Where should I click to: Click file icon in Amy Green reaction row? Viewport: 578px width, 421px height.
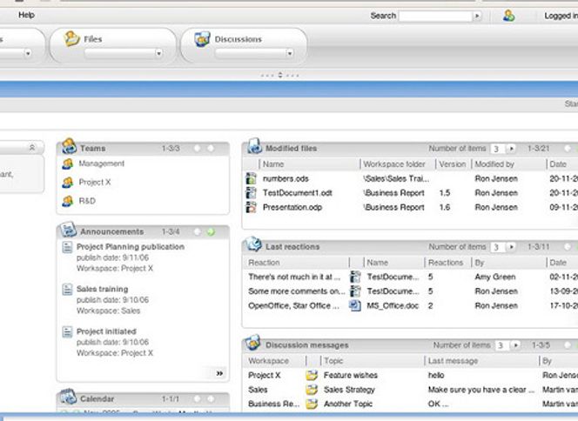tap(355, 277)
